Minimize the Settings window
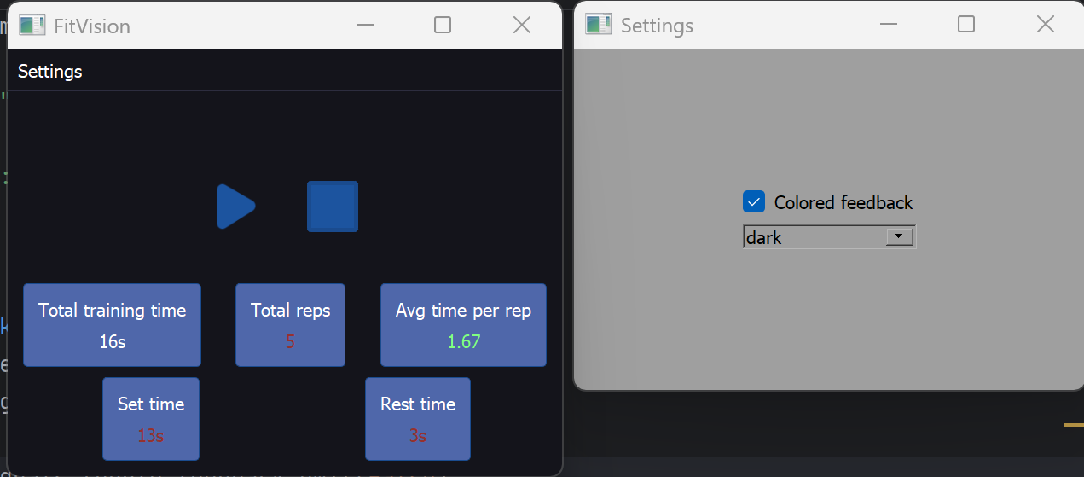The image size is (1084, 477). (889, 25)
